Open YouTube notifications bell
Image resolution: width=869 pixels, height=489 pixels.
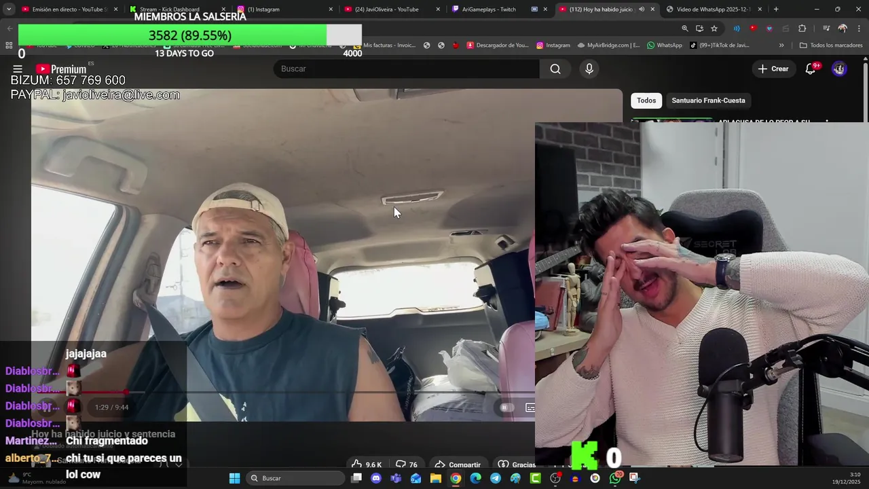tap(810, 69)
